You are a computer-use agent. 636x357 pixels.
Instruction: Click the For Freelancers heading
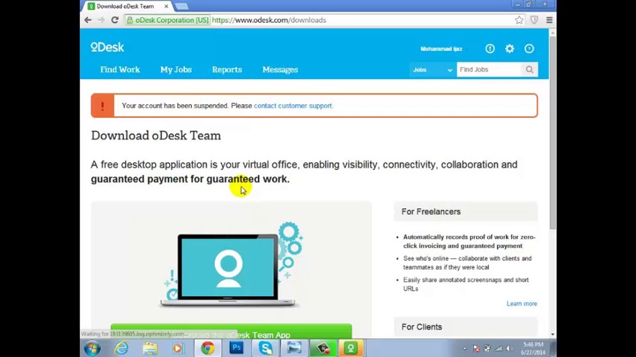[431, 212]
